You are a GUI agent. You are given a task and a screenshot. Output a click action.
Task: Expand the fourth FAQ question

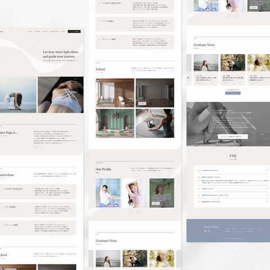click(x=233, y=195)
